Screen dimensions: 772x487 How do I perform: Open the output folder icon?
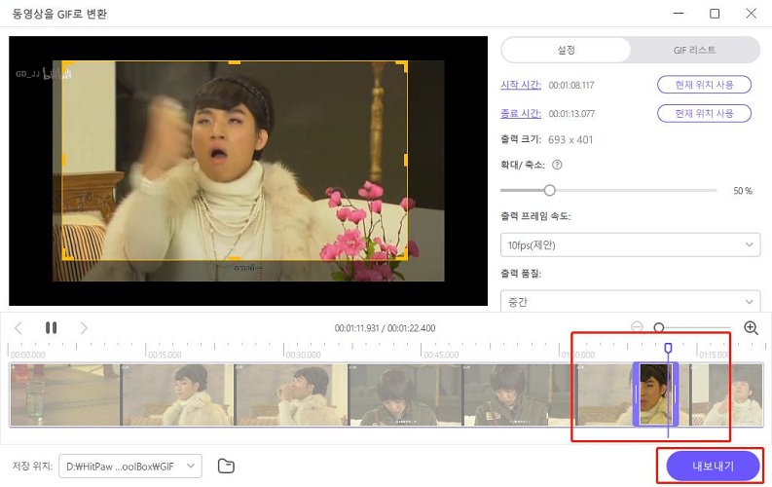pyautogui.click(x=226, y=467)
